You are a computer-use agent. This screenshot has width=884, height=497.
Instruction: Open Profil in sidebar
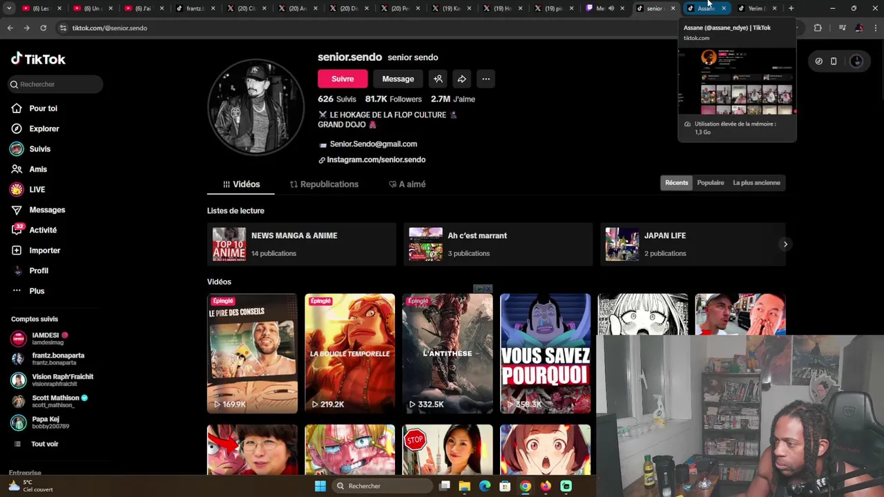coord(39,271)
